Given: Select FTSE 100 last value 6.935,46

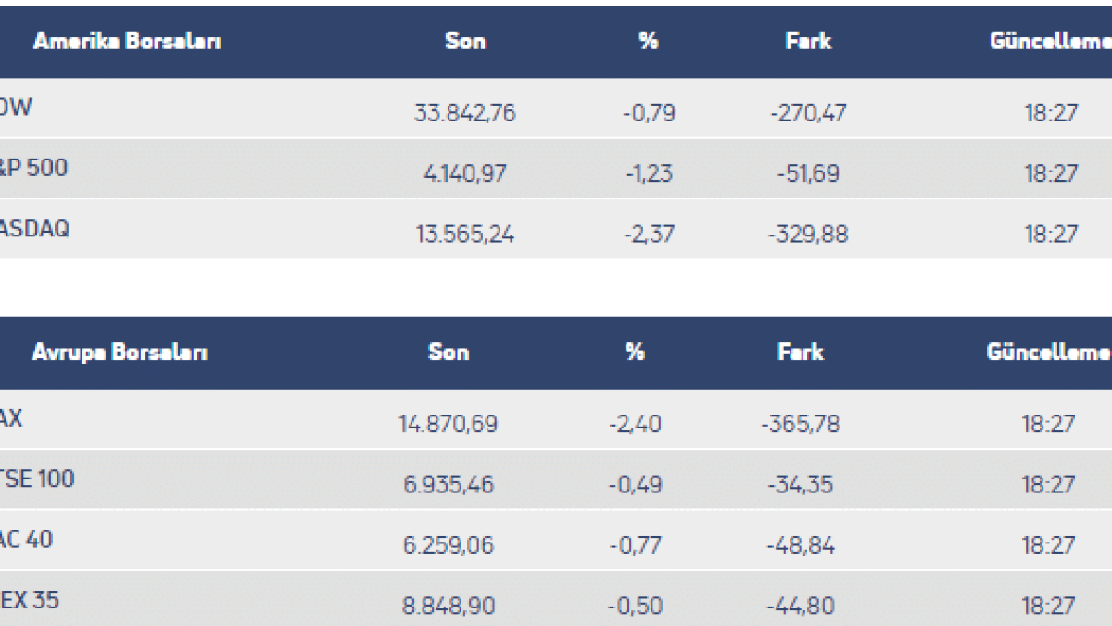Looking at the screenshot, I should coord(448,485).
